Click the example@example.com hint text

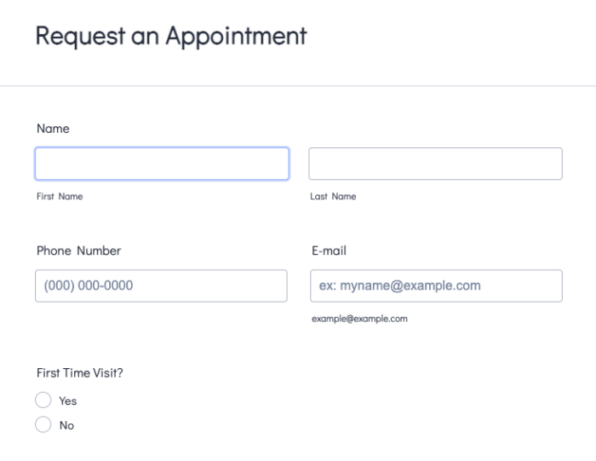coord(359,319)
